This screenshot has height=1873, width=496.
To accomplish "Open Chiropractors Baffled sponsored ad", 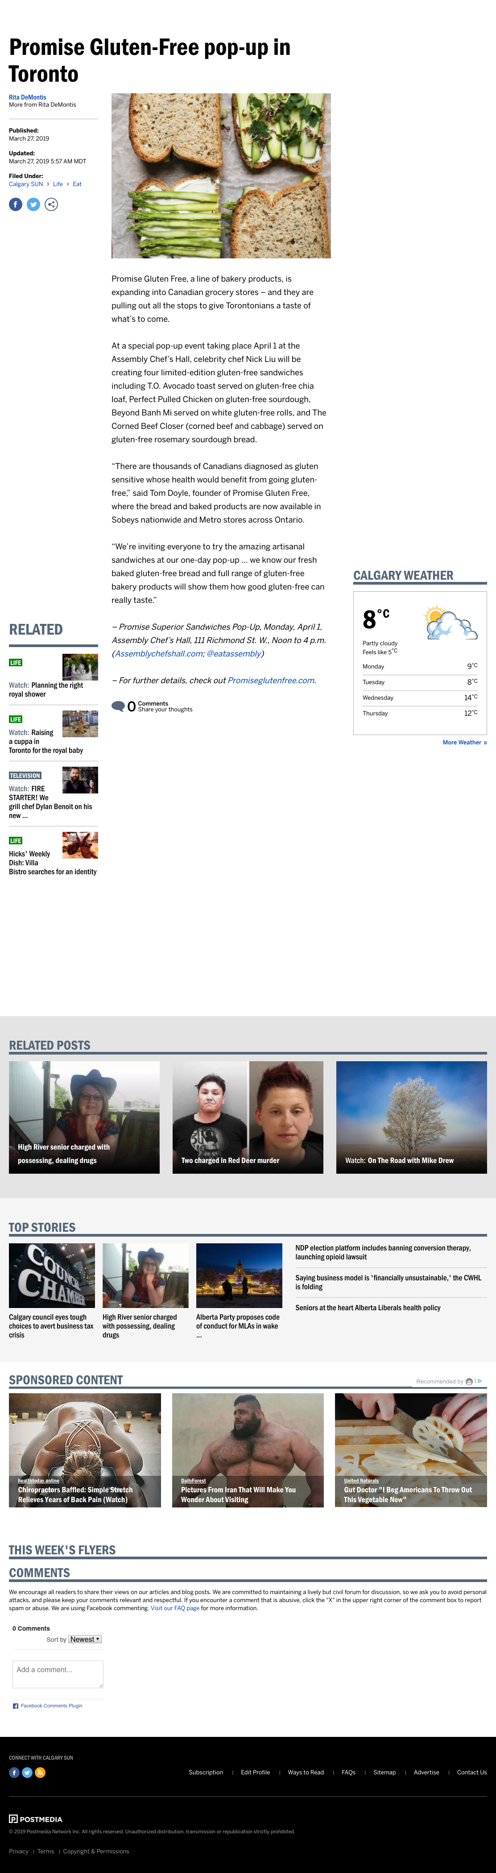I will point(84,1450).
